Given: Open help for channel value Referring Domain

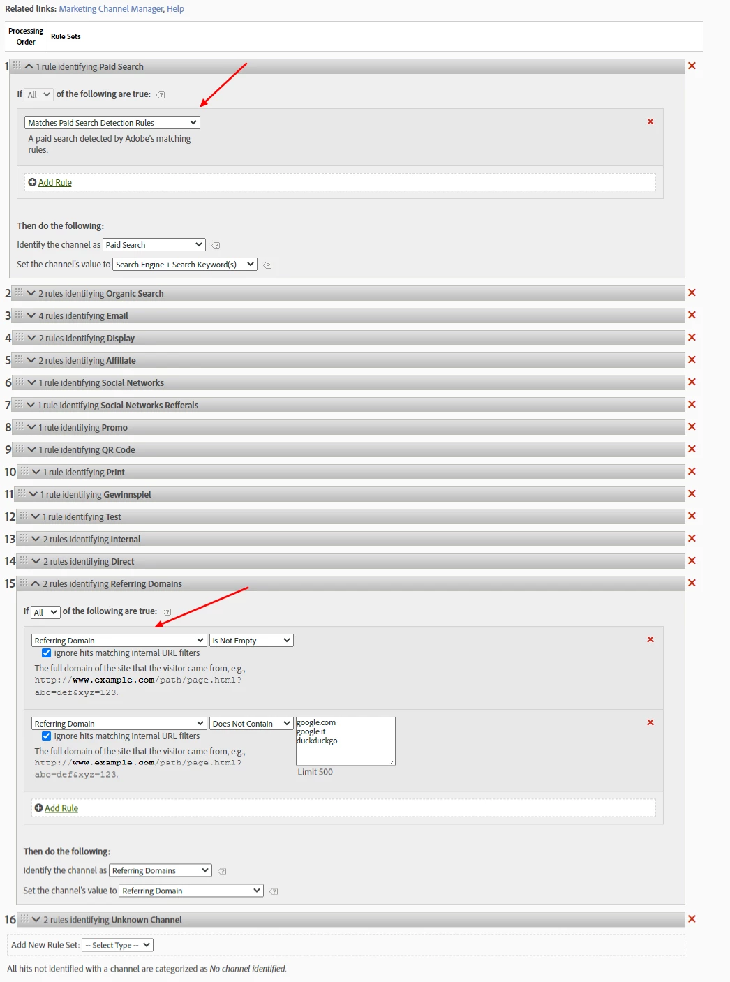Looking at the screenshot, I should (x=274, y=891).
